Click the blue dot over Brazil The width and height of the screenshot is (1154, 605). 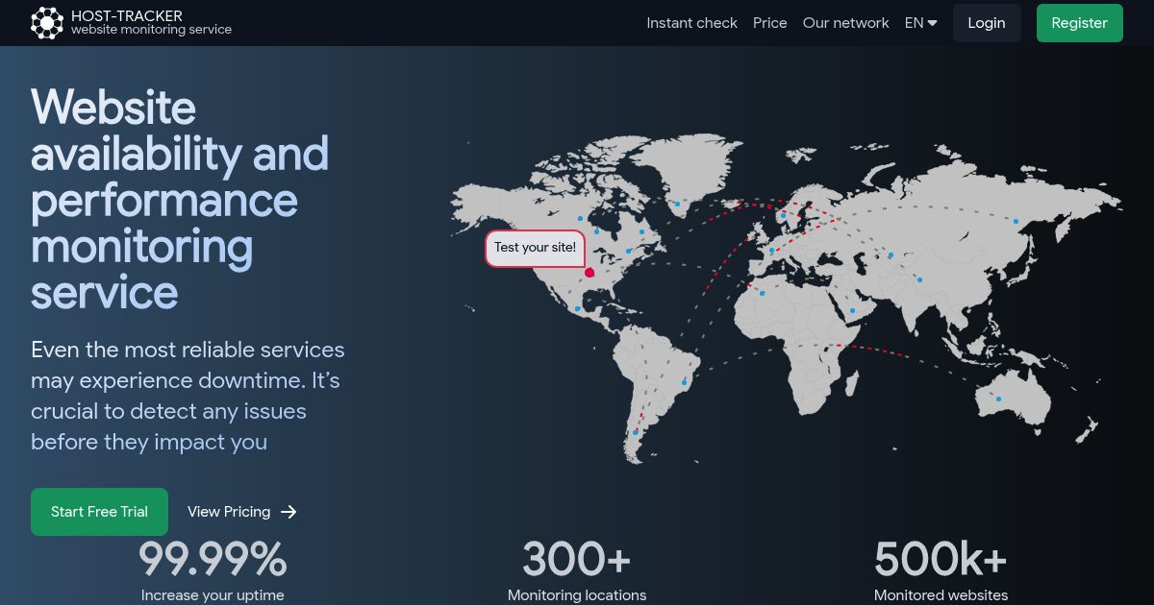685,382
